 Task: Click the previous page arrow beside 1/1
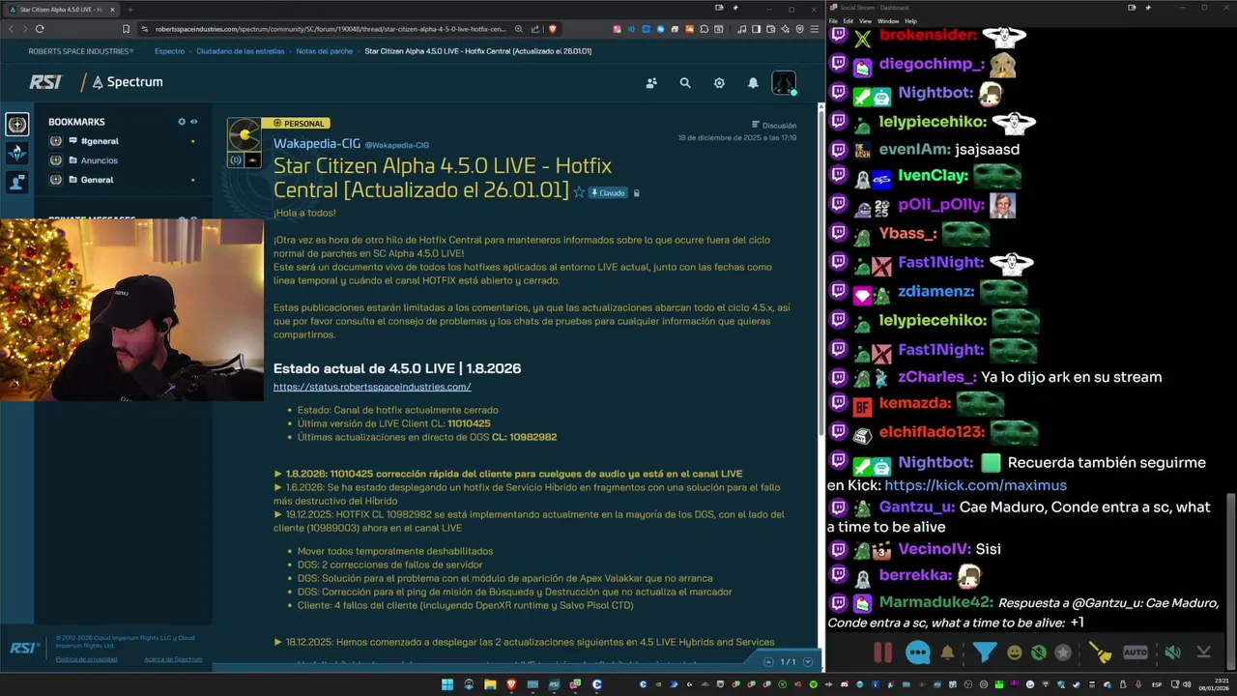click(x=769, y=662)
